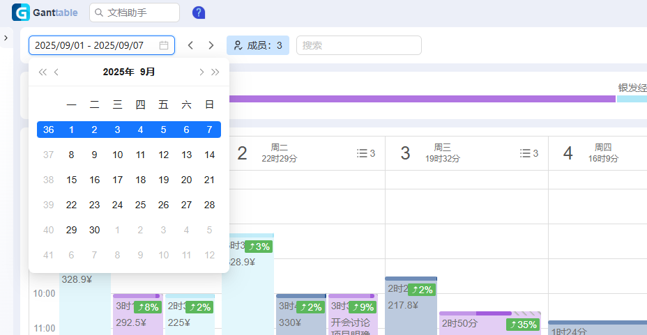Click the date range input 2025/09/01 - 2025/09/07

coord(102,45)
